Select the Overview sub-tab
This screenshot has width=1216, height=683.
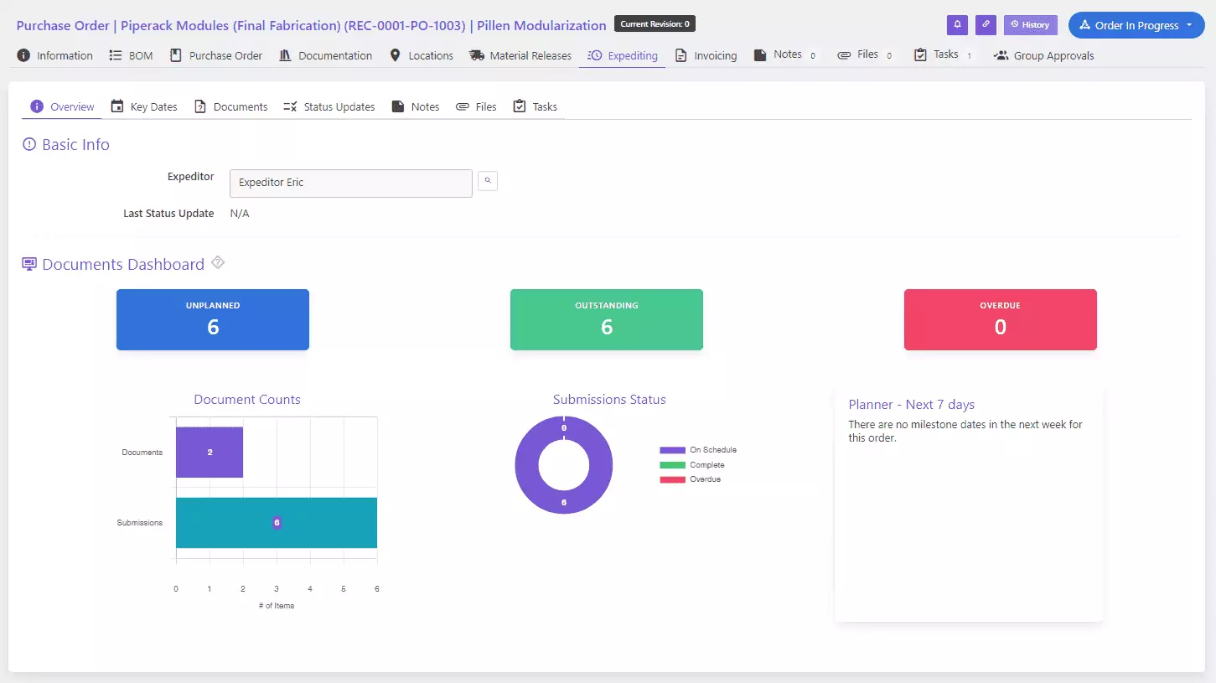(63, 106)
